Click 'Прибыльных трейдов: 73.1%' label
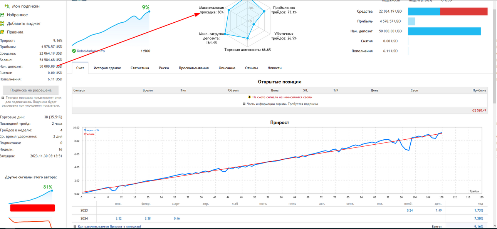Screen dimensions: 497x229 (285, 10)
